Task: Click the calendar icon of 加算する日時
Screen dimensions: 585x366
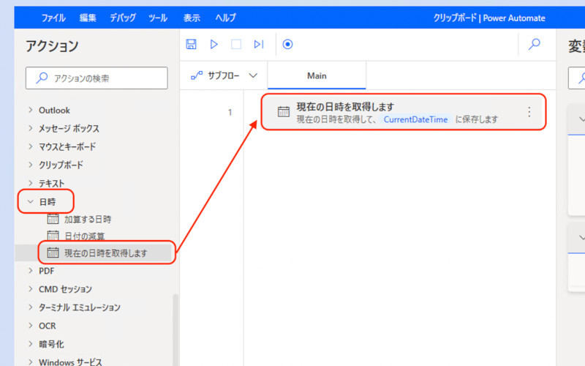Action: (53, 219)
